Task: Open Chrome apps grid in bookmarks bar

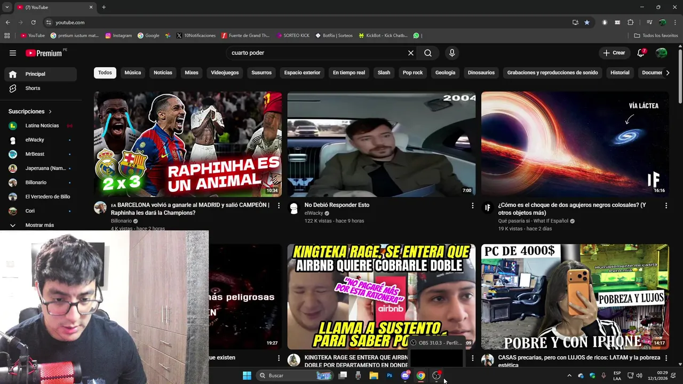Action: click(7, 36)
